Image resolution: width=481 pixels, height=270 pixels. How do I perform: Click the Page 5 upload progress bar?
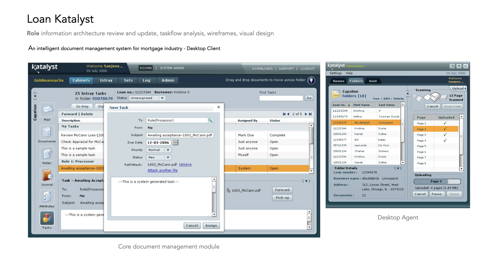tap(437, 181)
